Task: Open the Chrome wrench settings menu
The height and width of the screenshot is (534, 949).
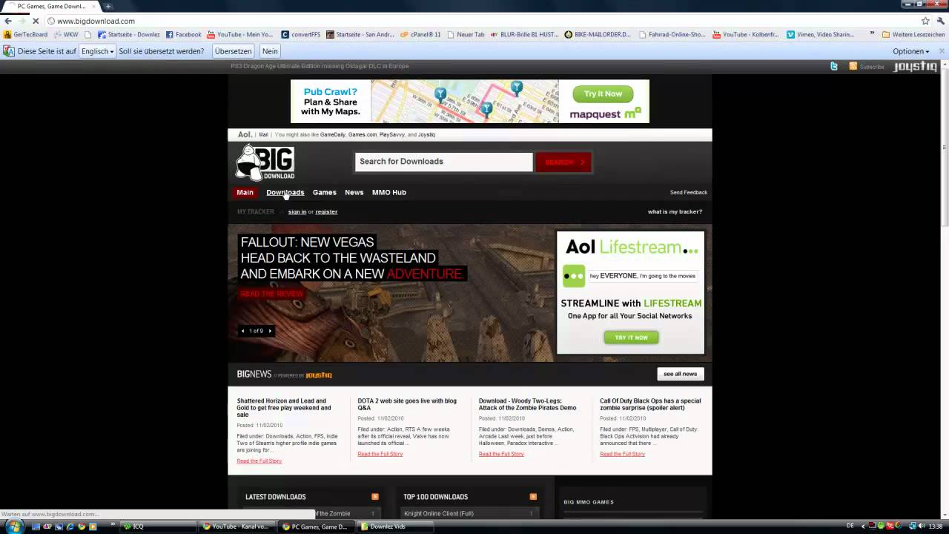Action: 939,21
